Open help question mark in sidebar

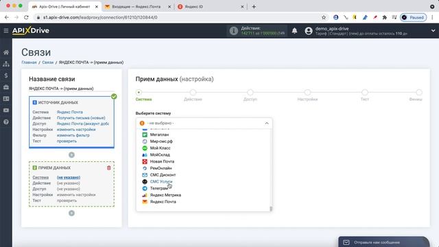[6, 122]
